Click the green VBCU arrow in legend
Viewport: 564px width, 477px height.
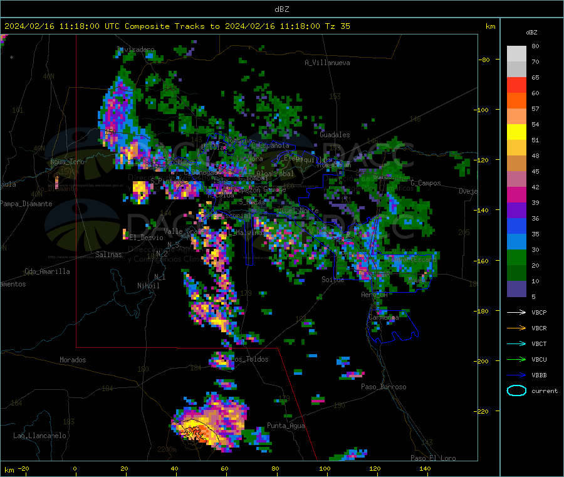(516, 359)
